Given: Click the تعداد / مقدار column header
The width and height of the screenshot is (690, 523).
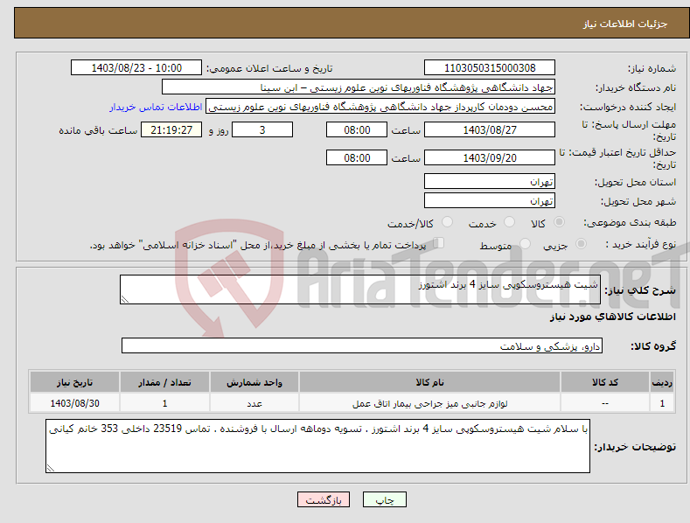Looking at the screenshot, I should coord(164,382).
